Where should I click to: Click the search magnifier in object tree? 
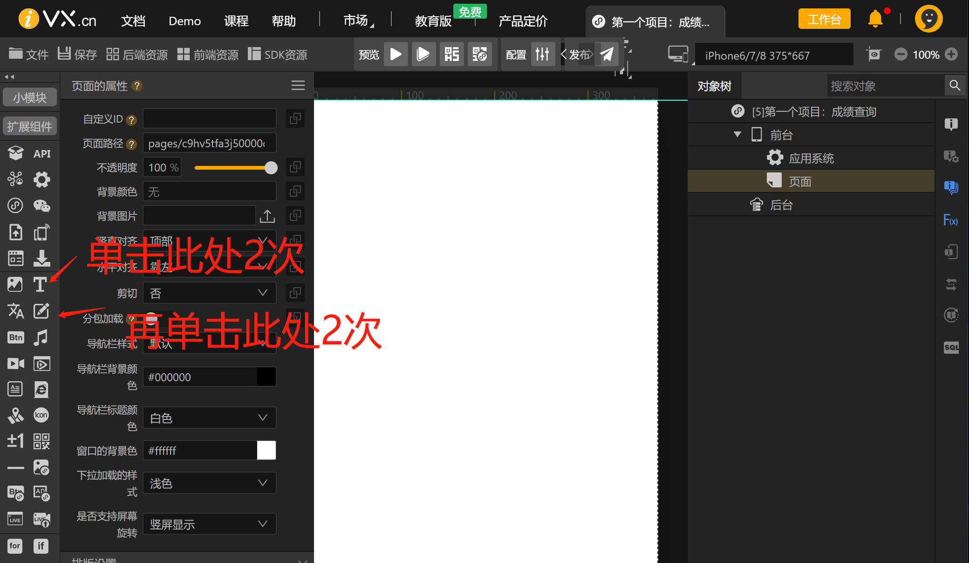point(955,86)
